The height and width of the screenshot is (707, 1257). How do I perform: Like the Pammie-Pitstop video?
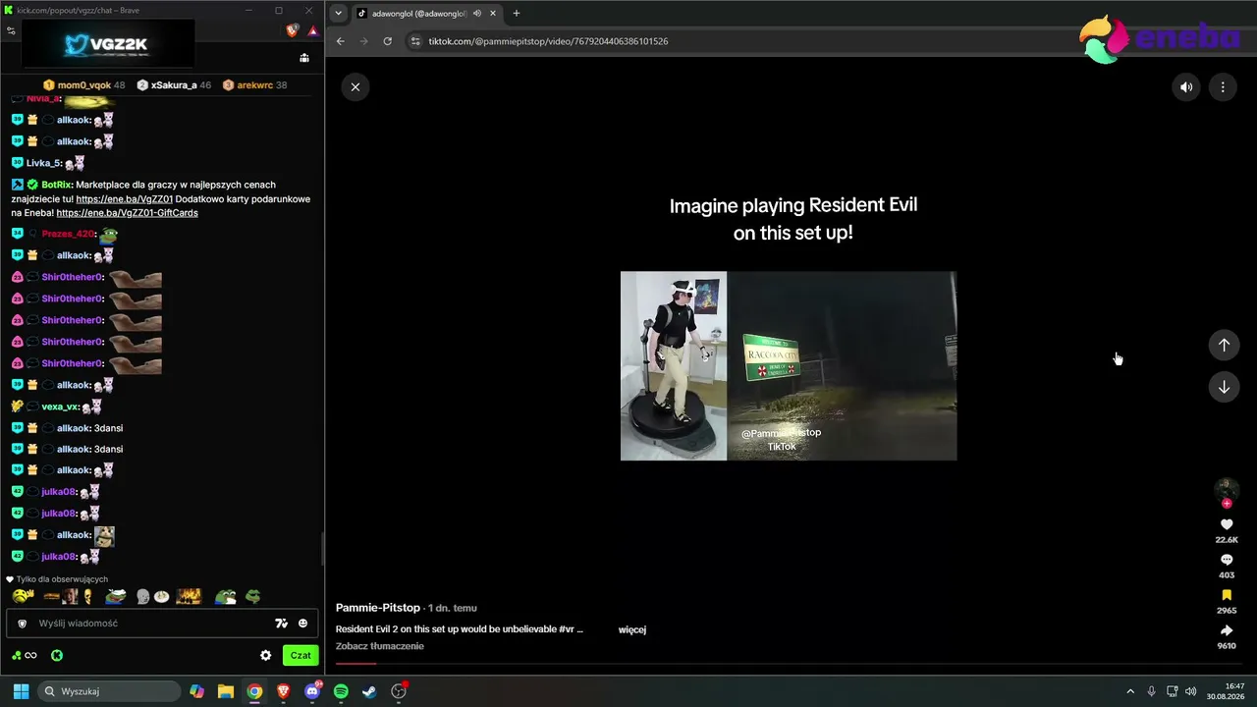pos(1227,525)
